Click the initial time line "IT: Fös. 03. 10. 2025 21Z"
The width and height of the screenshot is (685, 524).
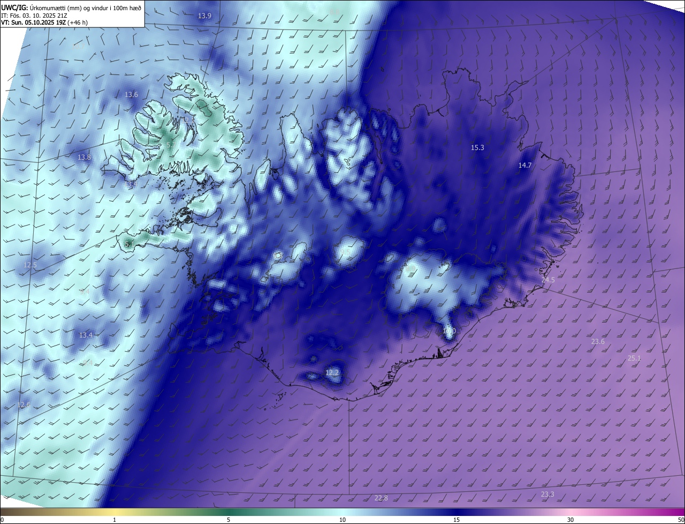34,16
